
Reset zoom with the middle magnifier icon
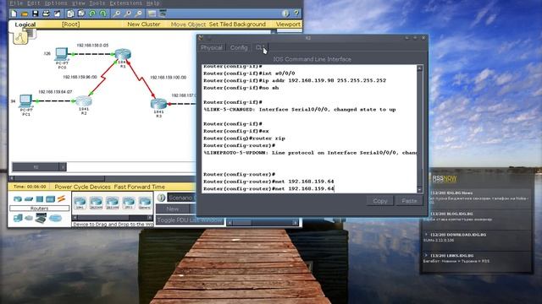coord(127,14)
